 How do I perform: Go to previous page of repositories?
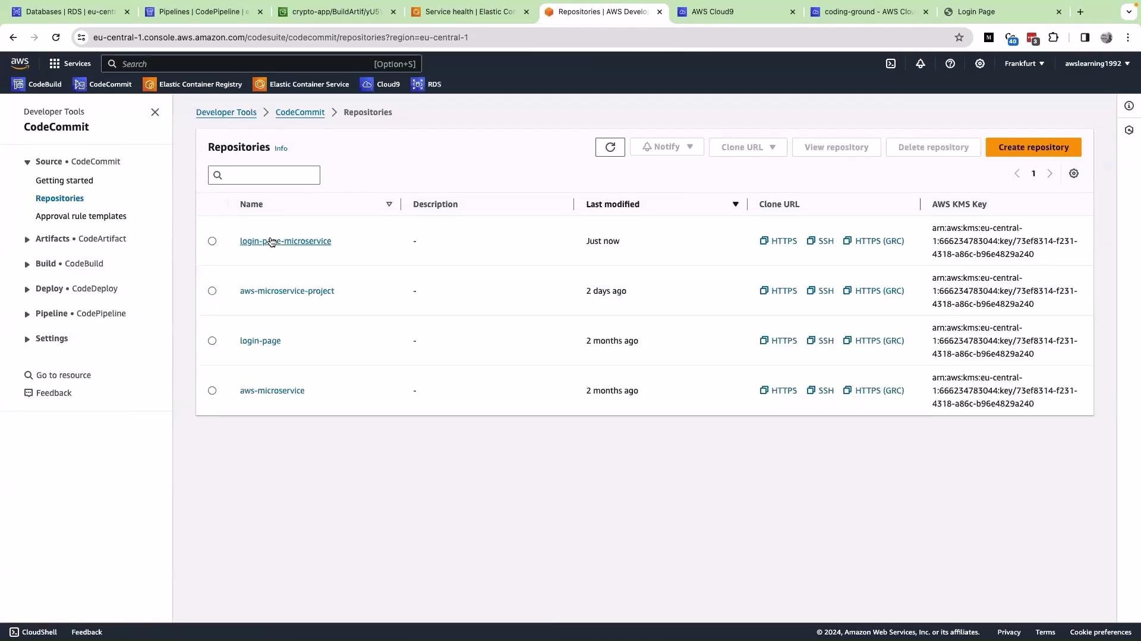click(1017, 174)
